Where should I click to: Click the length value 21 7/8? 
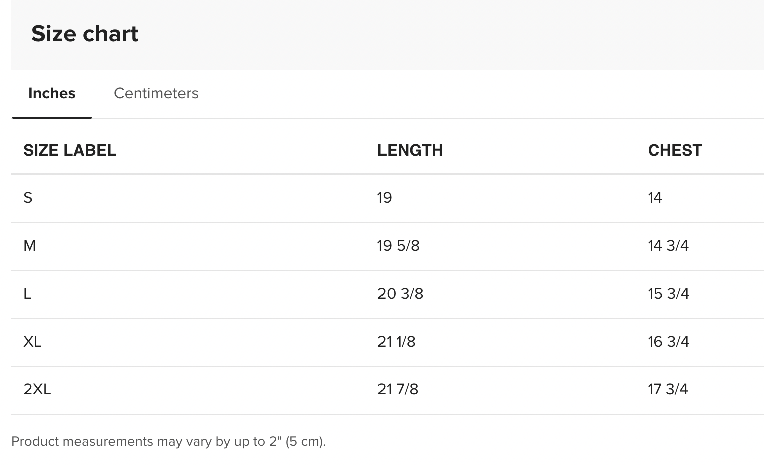pos(398,389)
